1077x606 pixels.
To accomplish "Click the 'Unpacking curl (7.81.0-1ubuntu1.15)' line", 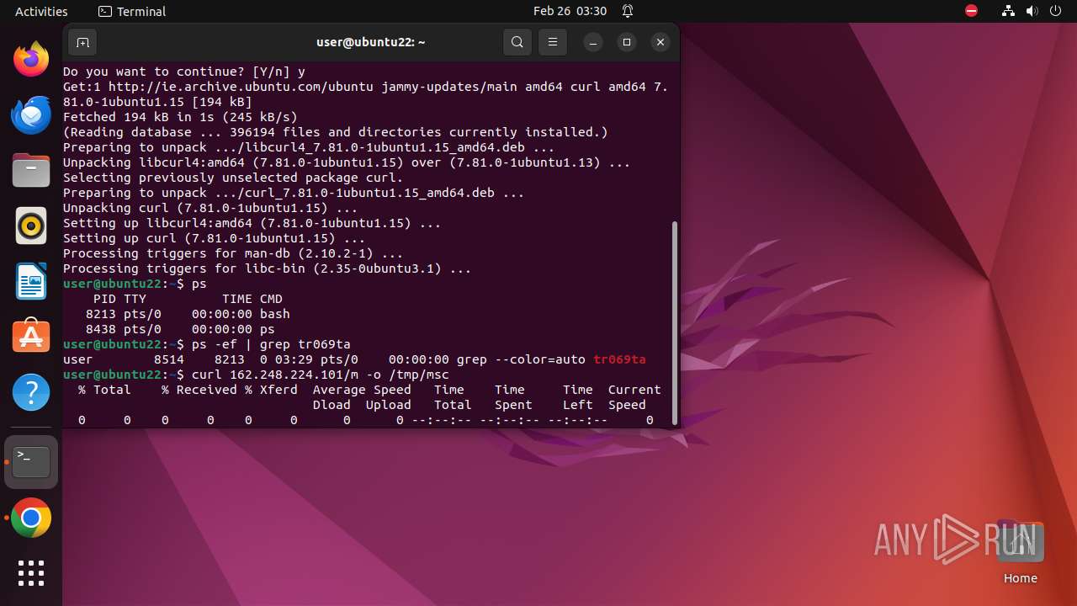I will 210,208.
